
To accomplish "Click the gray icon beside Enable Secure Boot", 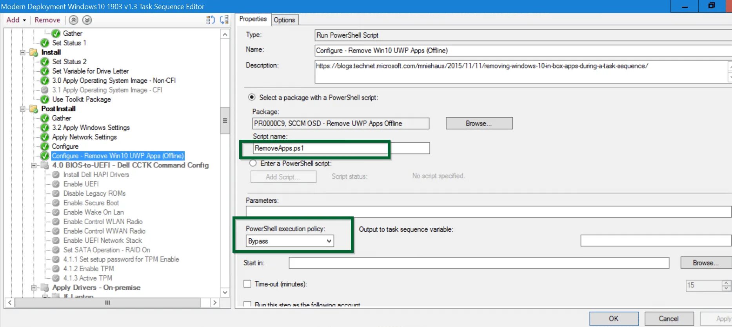I will coord(56,203).
